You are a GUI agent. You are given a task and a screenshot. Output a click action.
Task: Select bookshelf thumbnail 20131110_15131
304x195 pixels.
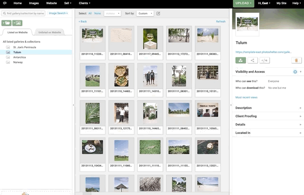(208, 72)
